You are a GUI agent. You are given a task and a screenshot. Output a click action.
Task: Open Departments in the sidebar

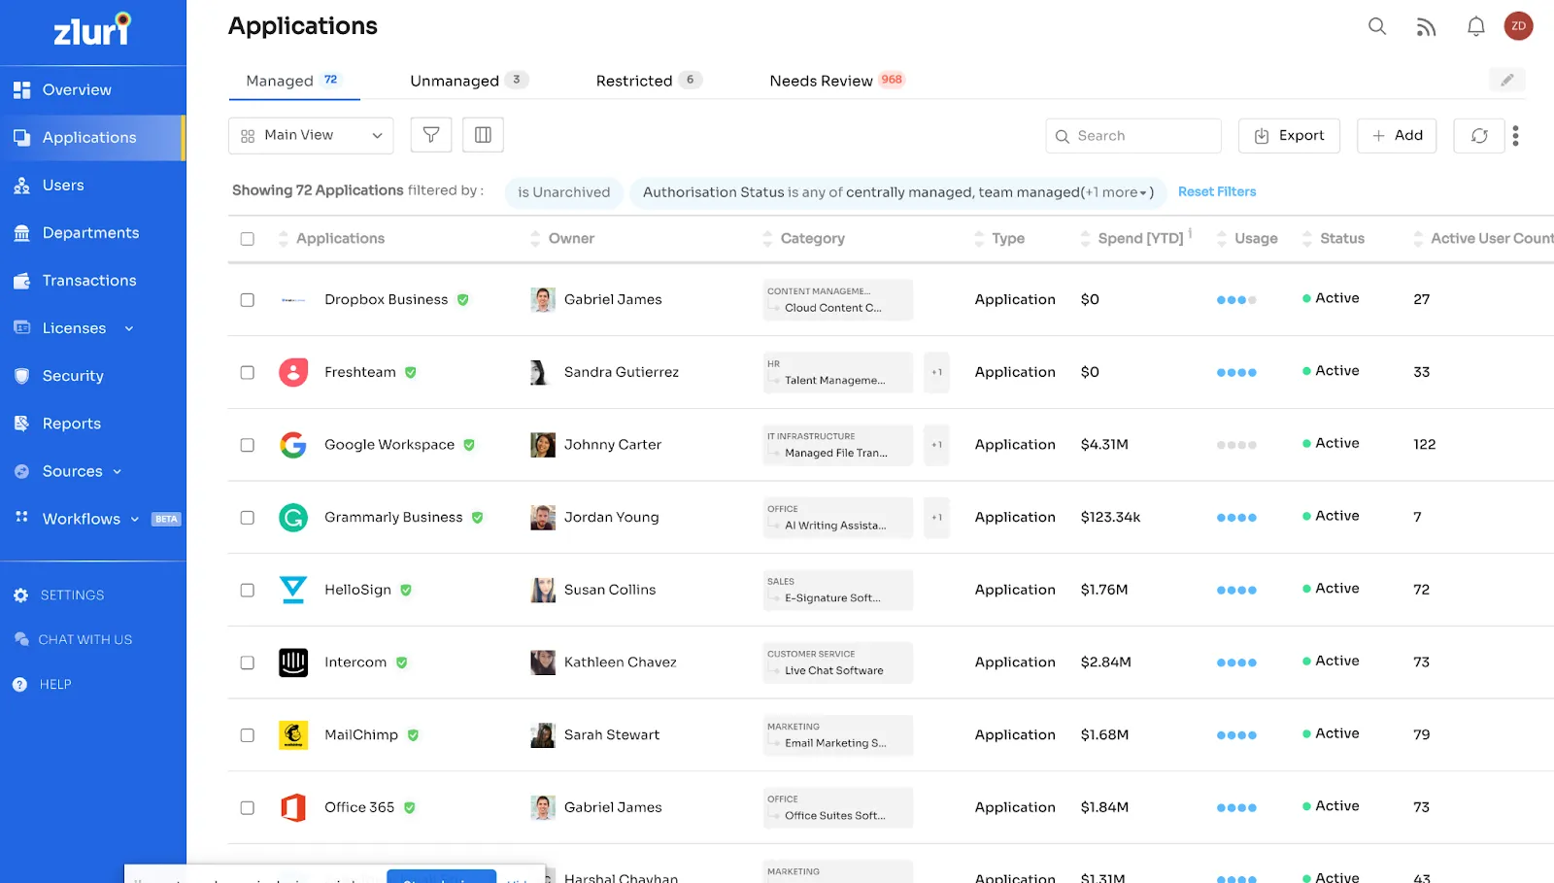92,233
